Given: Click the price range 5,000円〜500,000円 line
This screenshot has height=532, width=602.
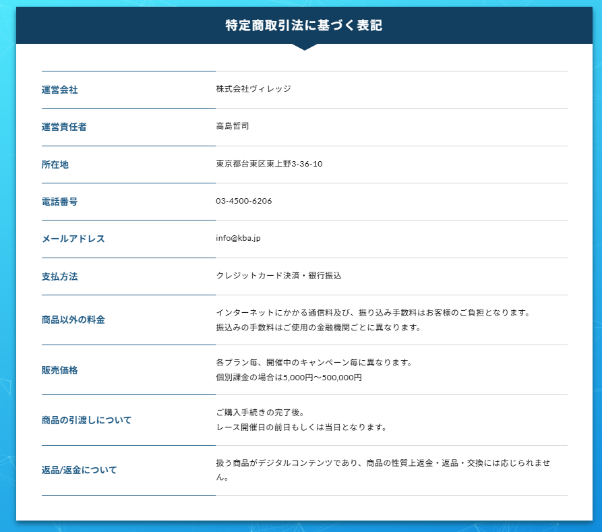Looking at the screenshot, I should 289,378.
